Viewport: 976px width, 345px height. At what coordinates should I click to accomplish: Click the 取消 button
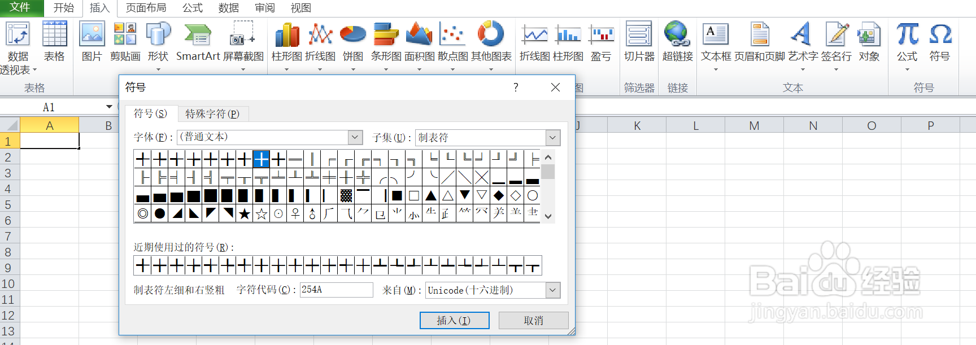[533, 321]
